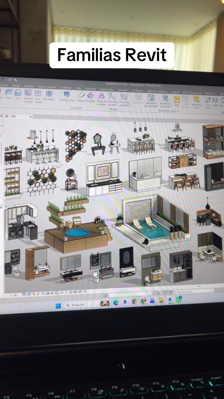Select the Separador de ambiente tool

151,101
